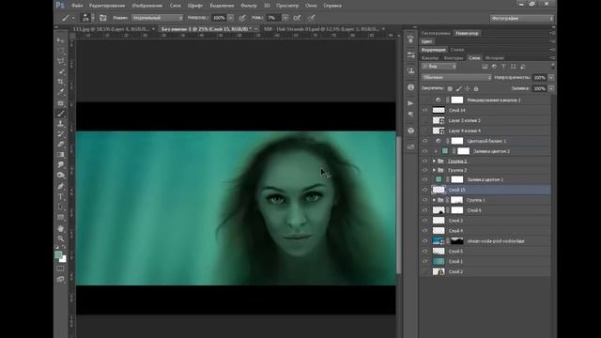The height and width of the screenshot is (338, 601).
Task: Select the Path Selection tool
Action: click(60, 207)
